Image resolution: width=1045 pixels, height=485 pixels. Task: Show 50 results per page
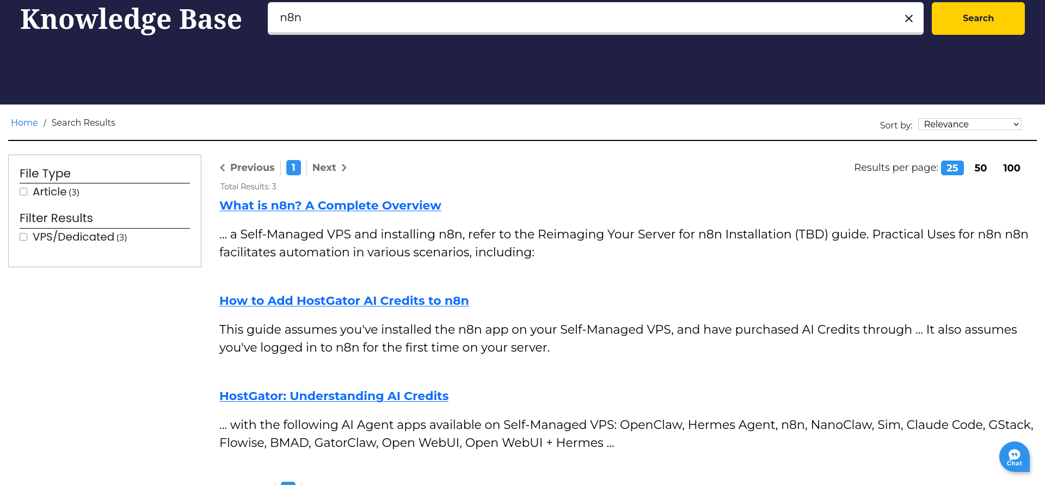coord(981,168)
